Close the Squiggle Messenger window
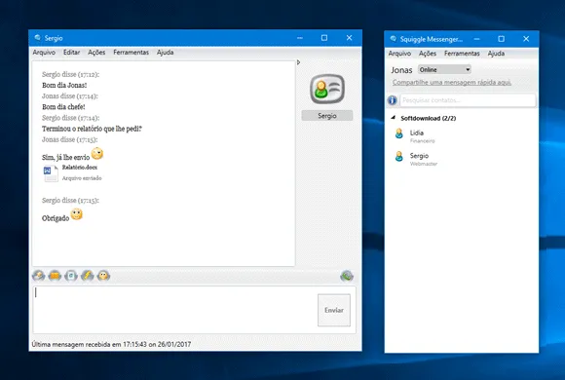565x380 pixels. point(526,39)
